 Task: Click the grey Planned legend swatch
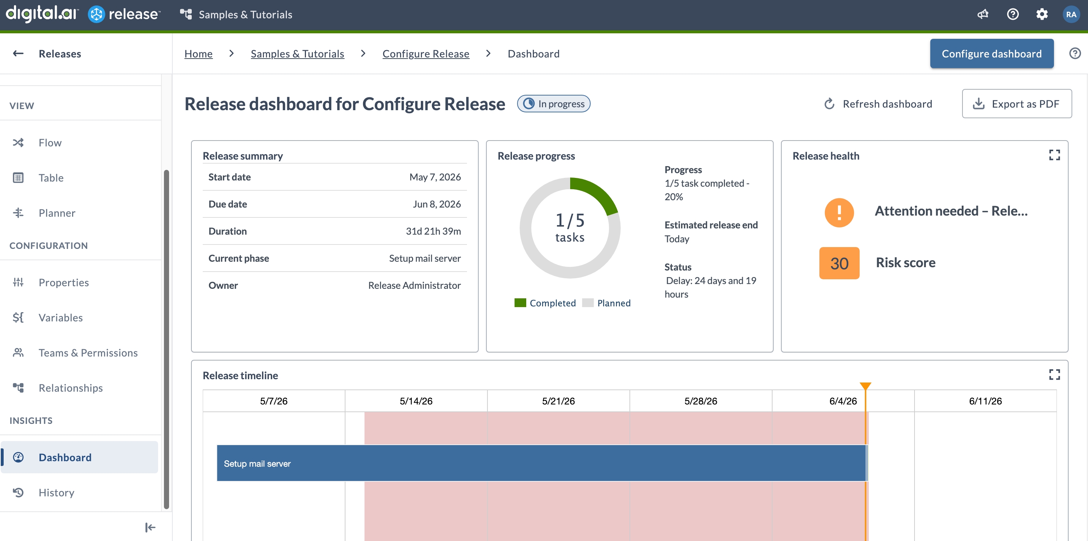click(588, 303)
